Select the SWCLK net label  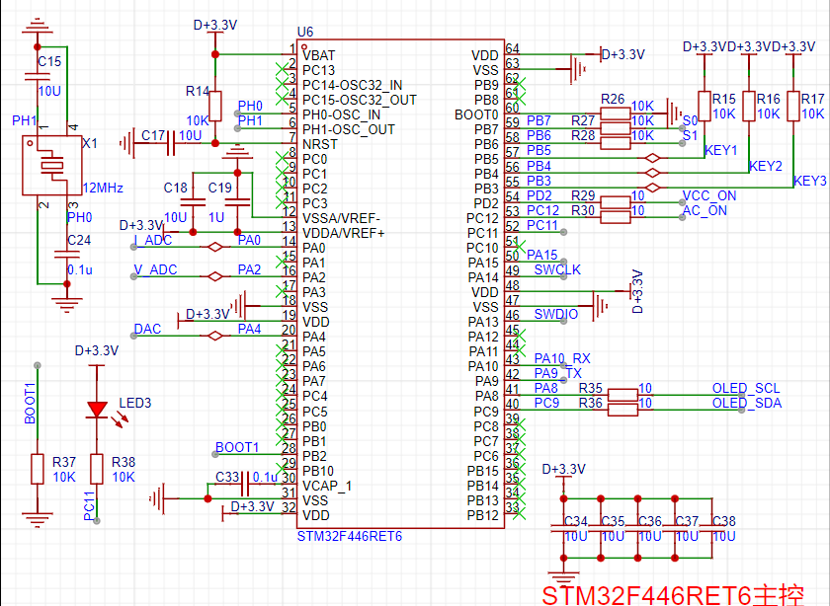pyautogui.click(x=557, y=269)
